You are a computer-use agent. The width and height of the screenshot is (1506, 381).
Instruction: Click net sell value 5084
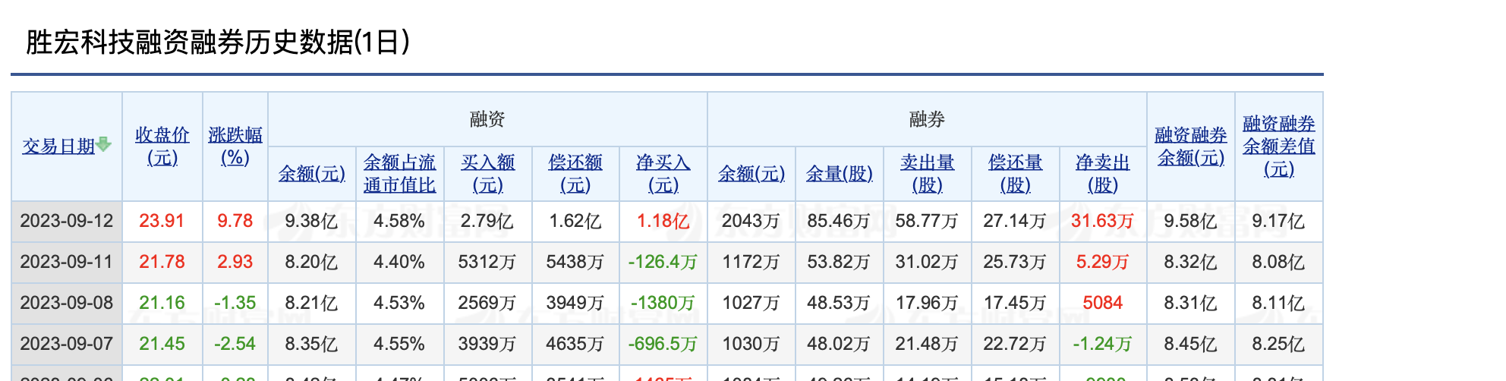click(x=1103, y=303)
